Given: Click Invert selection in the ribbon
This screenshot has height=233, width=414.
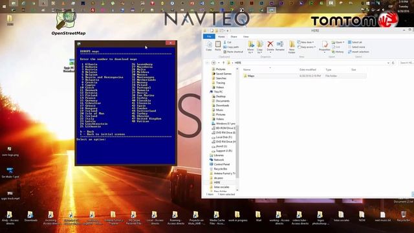Looking at the screenshot, I should tap(358, 52).
